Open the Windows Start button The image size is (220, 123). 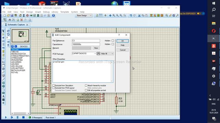[213, 3]
